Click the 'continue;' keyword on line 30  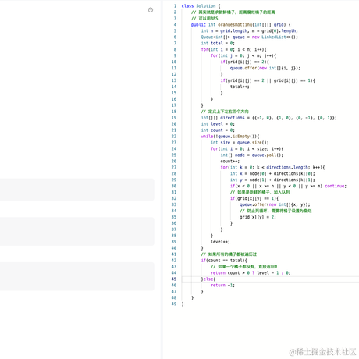[336, 186]
